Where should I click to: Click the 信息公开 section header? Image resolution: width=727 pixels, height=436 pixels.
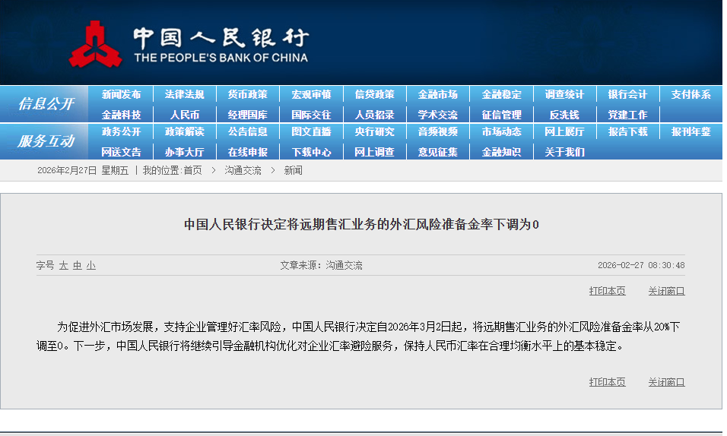(x=46, y=104)
